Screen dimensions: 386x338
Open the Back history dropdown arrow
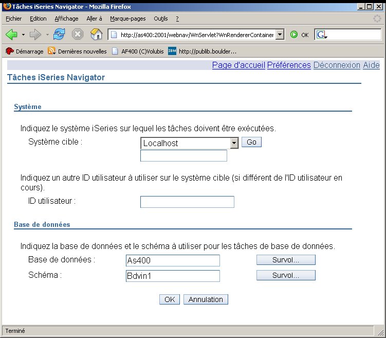point(23,34)
